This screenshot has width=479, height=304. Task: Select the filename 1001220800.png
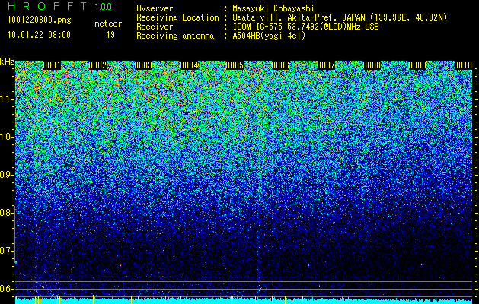coord(40,21)
